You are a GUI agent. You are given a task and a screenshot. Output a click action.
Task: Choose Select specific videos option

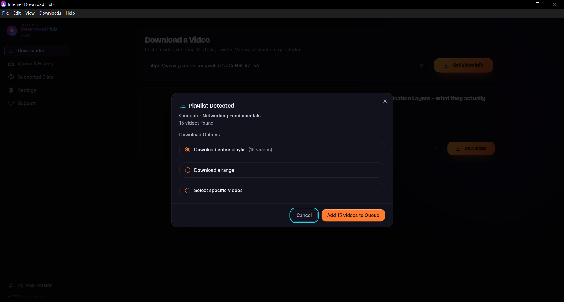pyautogui.click(x=282, y=191)
